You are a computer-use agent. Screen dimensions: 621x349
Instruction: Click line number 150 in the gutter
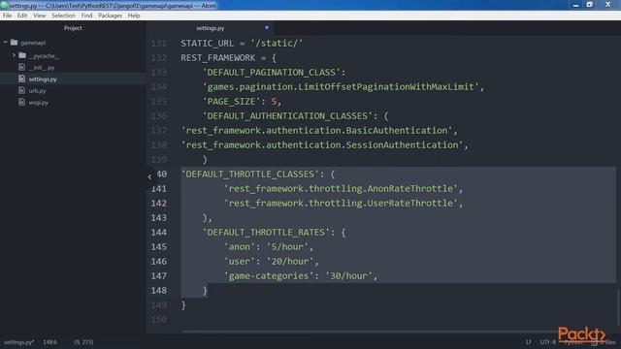[159, 320]
